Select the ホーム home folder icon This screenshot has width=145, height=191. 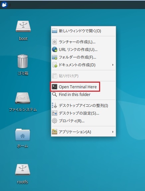coord(23,135)
